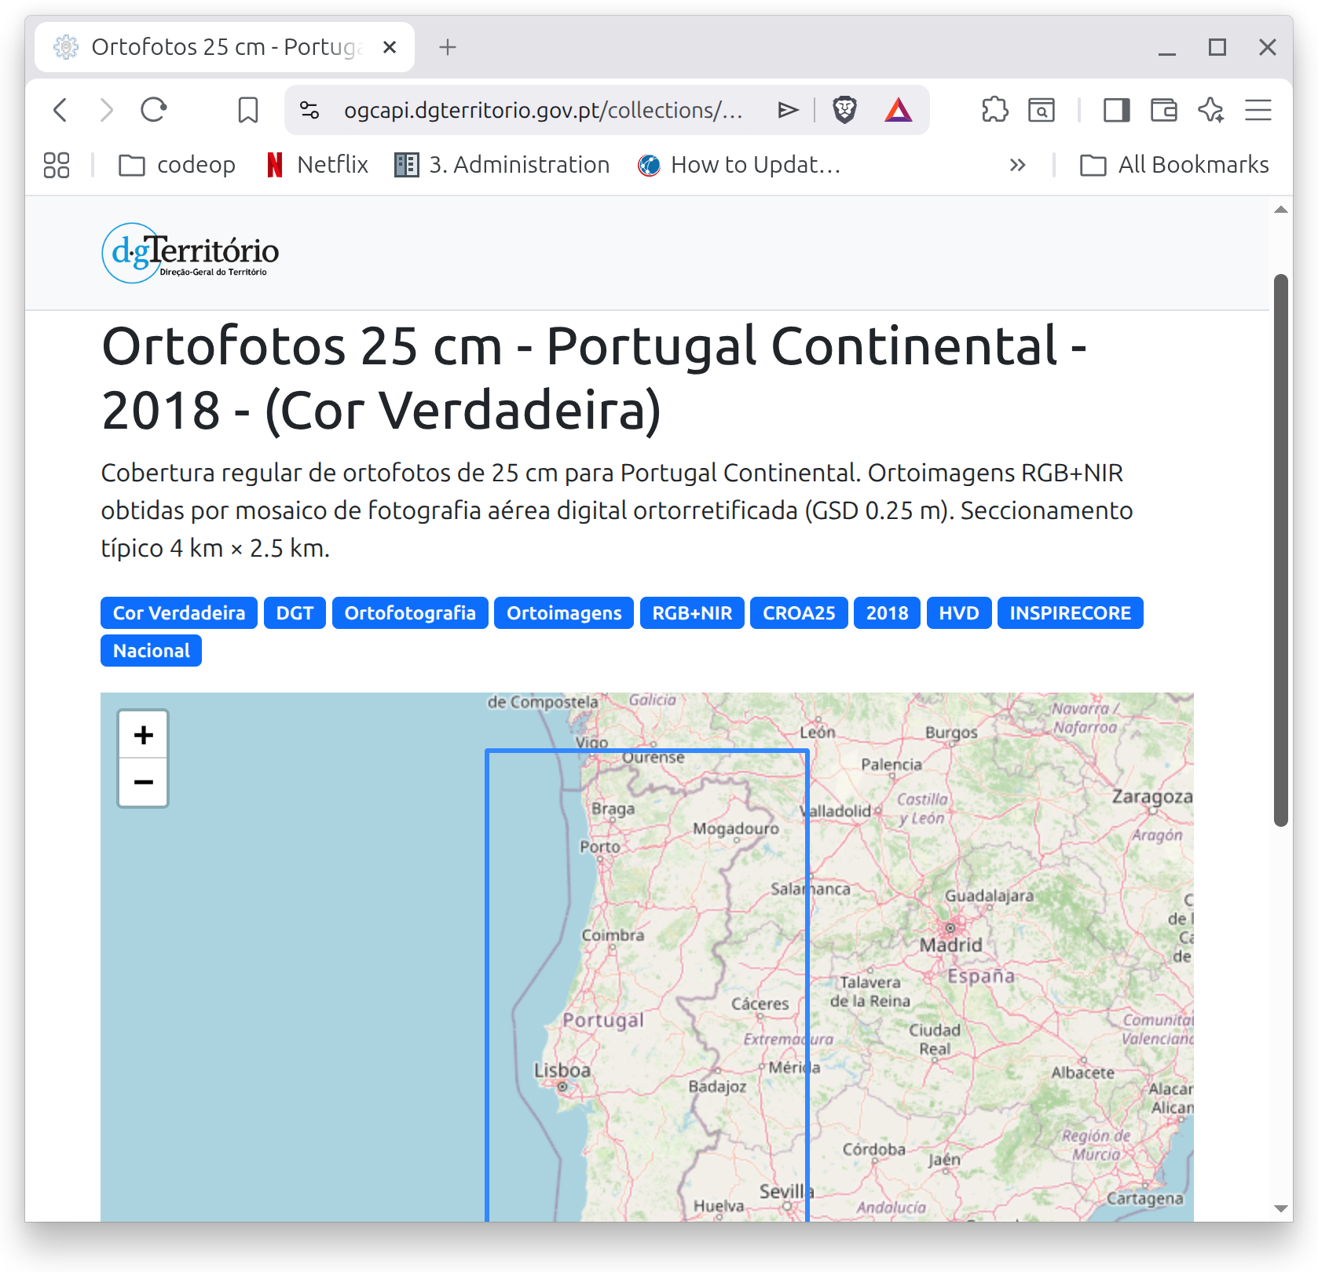This screenshot has height=1272, width=1318.
Task: Click the 2018 tag
Action: [887, 613]
